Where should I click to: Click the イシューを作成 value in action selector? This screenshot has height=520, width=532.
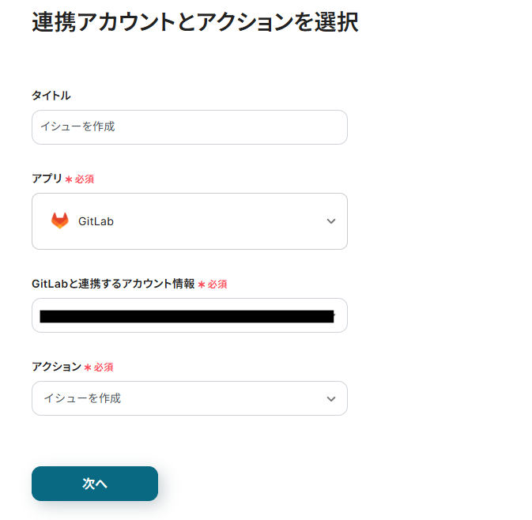point(82,399)
